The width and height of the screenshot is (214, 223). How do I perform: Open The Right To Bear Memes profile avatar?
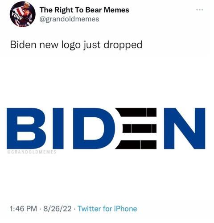[x=23, y=14]
